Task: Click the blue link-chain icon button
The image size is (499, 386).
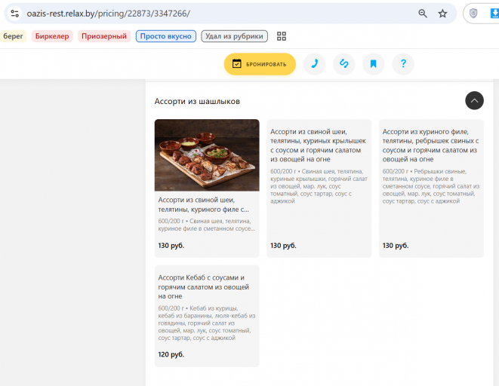Action: pos(344,64)
